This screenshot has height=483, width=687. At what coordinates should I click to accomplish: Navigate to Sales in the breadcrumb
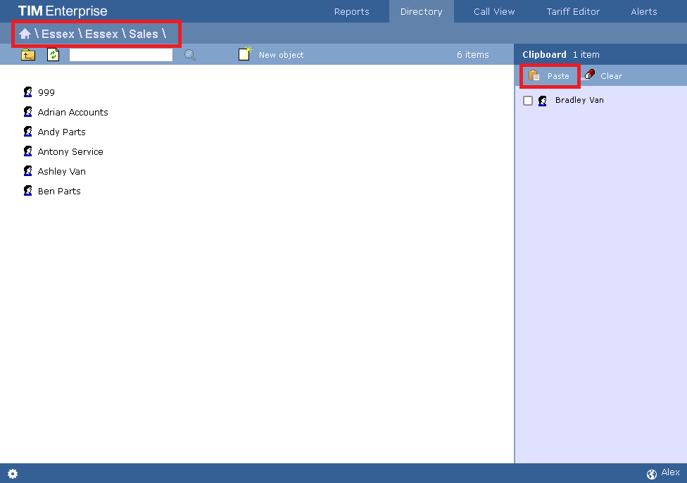point(143,34)
